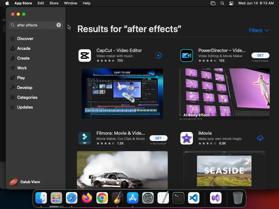Open the Updates download icon
279x209 pixels.
click(x=13, y=107)
